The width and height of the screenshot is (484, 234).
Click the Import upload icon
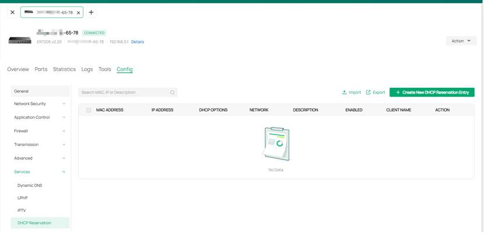tap(345, 93)
